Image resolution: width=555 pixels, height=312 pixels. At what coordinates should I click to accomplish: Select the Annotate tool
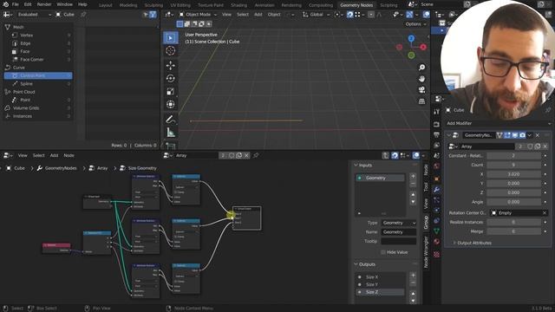(171, 120)
